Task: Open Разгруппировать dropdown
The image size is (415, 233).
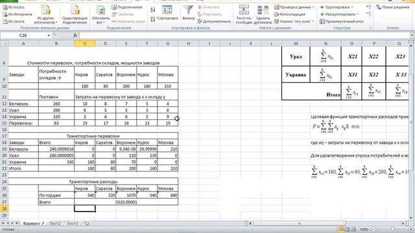Action: click(339, 14)
